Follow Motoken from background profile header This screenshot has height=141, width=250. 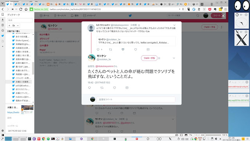pos(209,27)
